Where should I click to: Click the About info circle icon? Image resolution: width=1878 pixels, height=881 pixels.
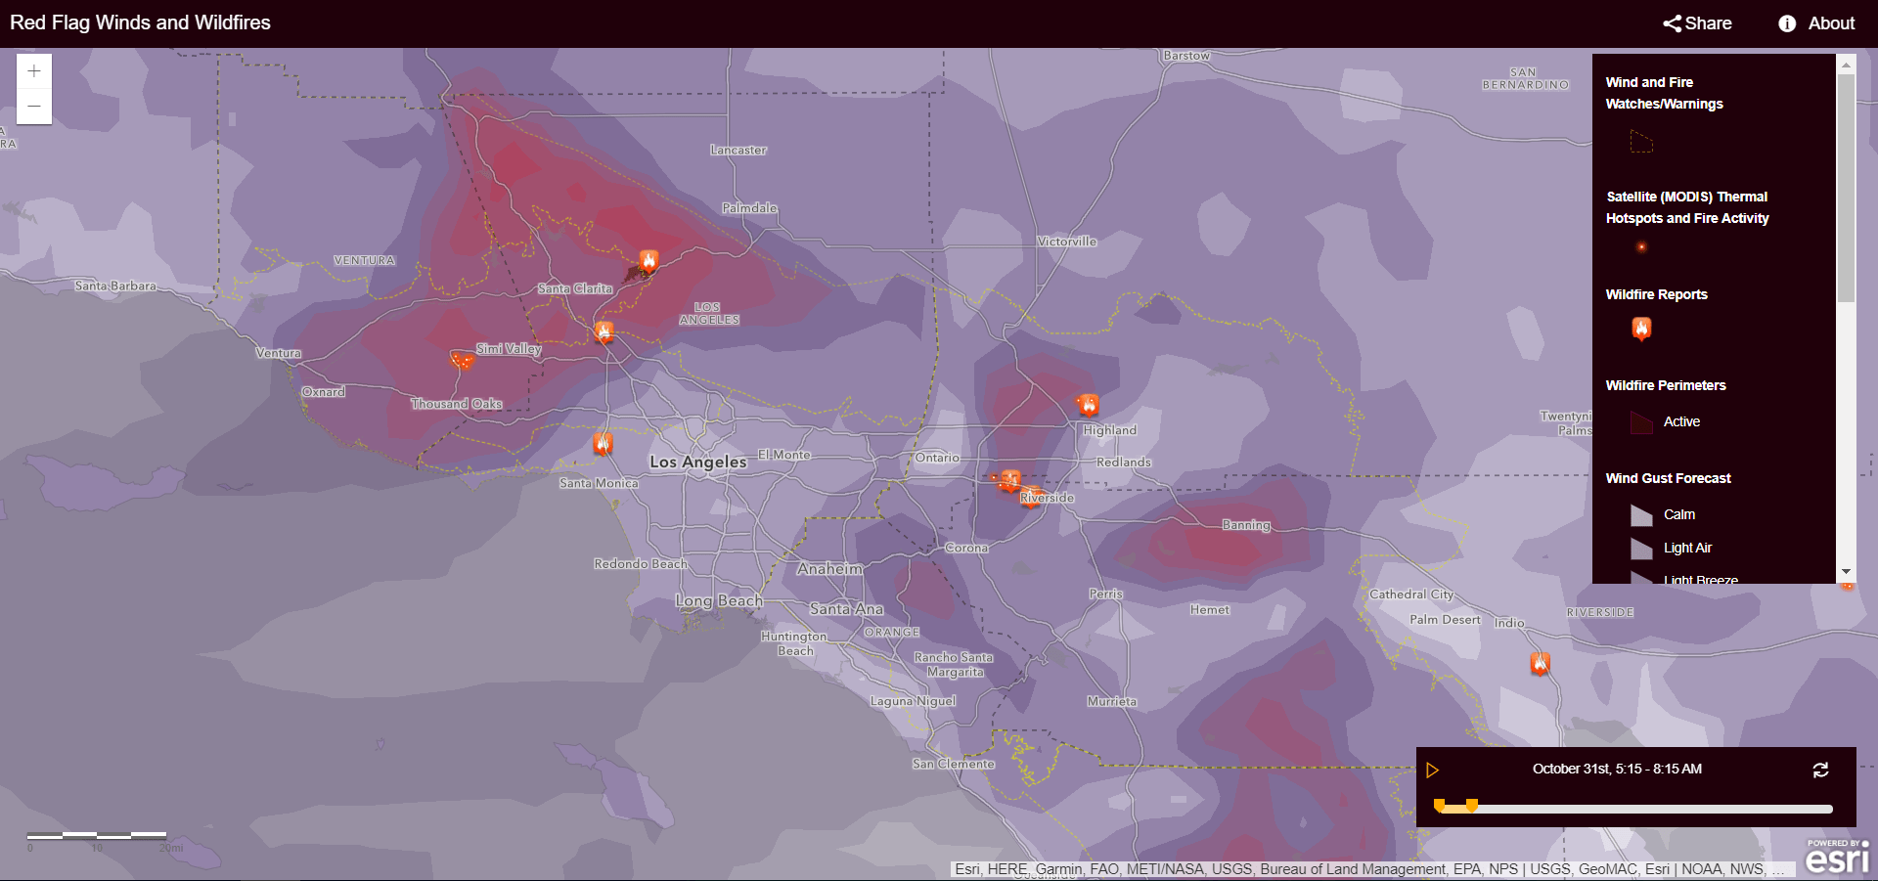(1787, 23)
